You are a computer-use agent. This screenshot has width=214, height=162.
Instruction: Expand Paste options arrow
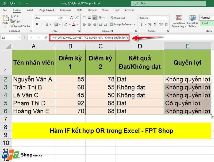[5, 26]
